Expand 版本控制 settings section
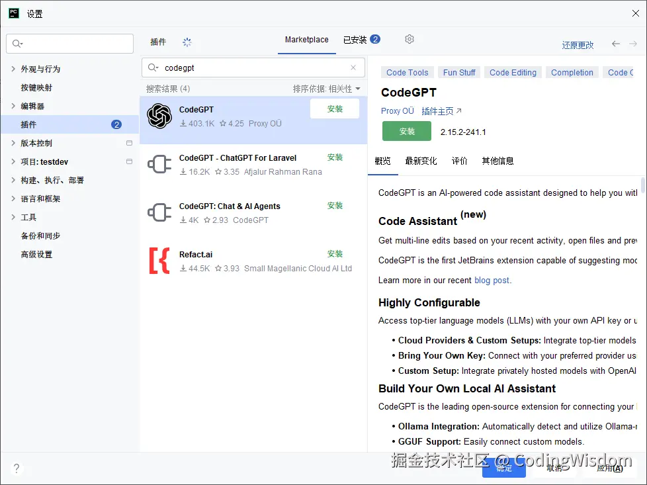The width and height of the screenshot is (647, 485). point(13,143)
